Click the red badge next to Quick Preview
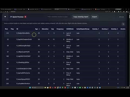Image resolution: width=130 pixels, height=97 pixels. [x=25, y=17]
